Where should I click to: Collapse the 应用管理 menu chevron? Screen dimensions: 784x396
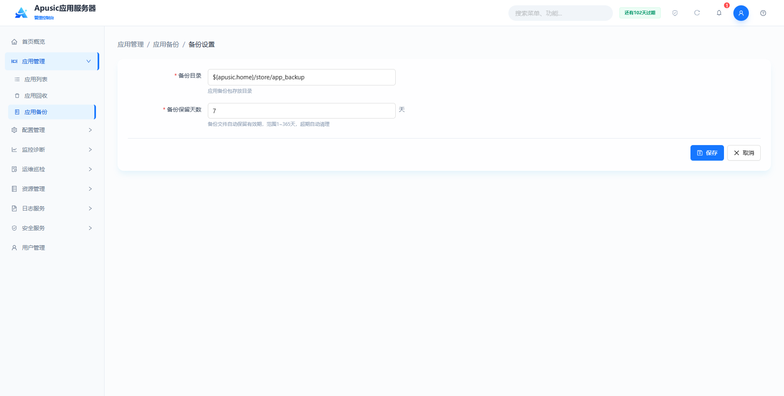[x=89, y=61]
